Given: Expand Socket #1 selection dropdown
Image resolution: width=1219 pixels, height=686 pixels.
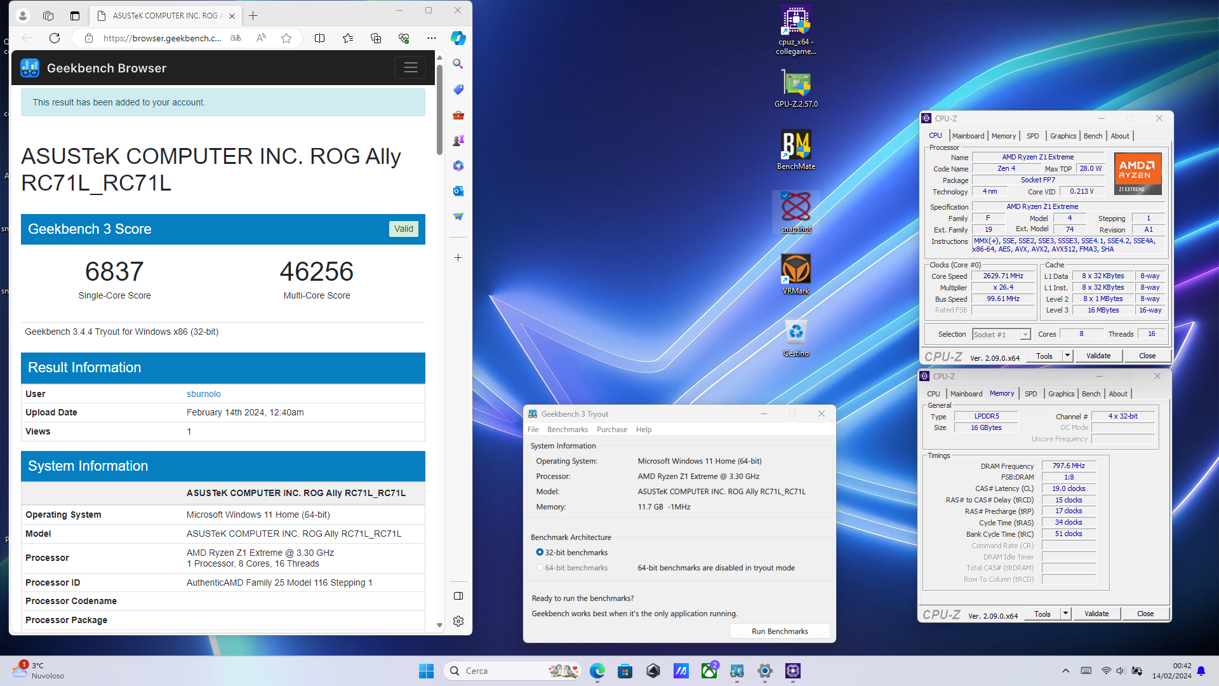Looking at the screenshot, I should [1025, 335].
